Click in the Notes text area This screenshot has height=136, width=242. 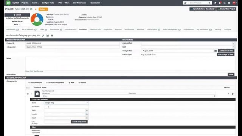click(130, 63)
